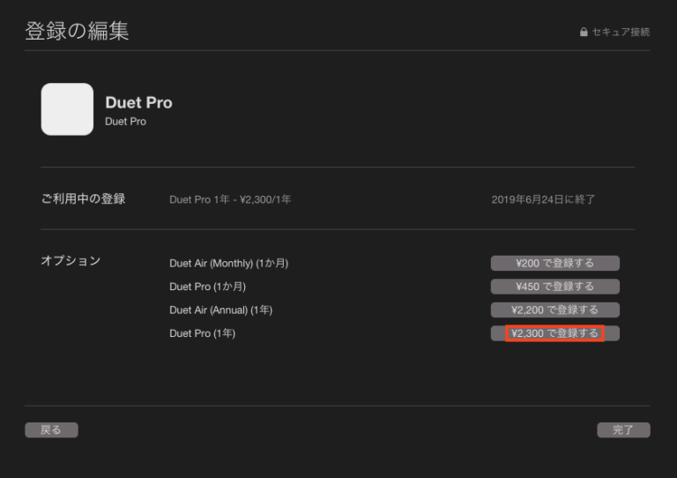This screenshot has height=478, width=677.
Task: Click current plan text Duet Pro 1年 - ¥2,300/1年
Action: [x=230, y=199]
